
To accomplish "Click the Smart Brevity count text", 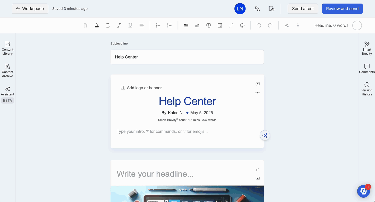I will click(x=187, y=120).
